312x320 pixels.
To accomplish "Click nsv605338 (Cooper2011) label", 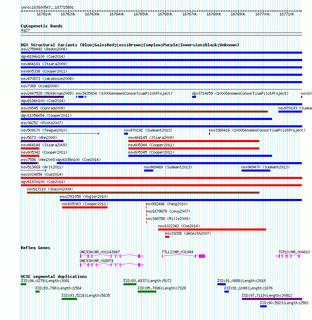I will (44, 71).
